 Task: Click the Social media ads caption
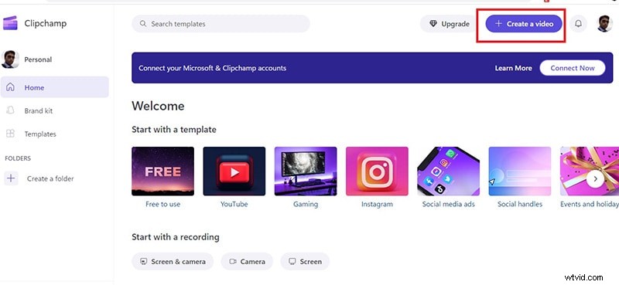(449, 204)
